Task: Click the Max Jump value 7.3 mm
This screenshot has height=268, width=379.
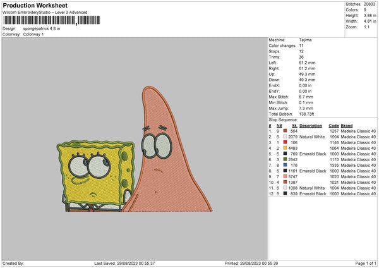Action: 306,108
